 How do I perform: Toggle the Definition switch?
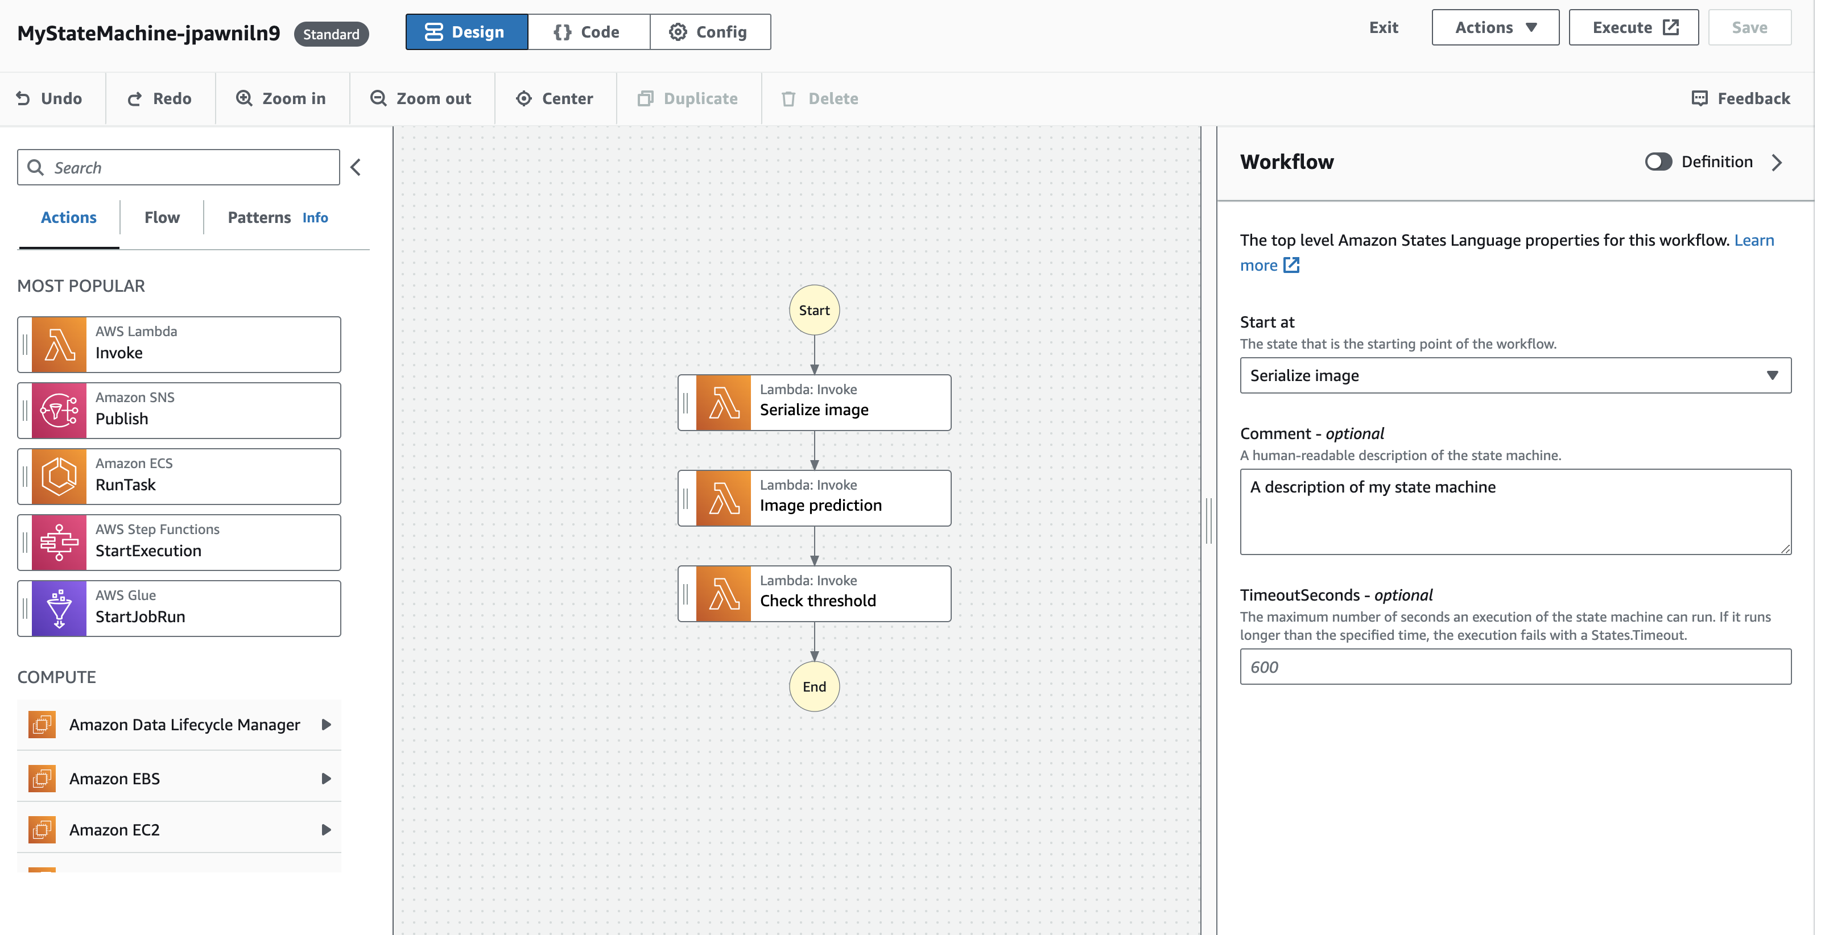pyautogui.click(x=1658, y=162)
